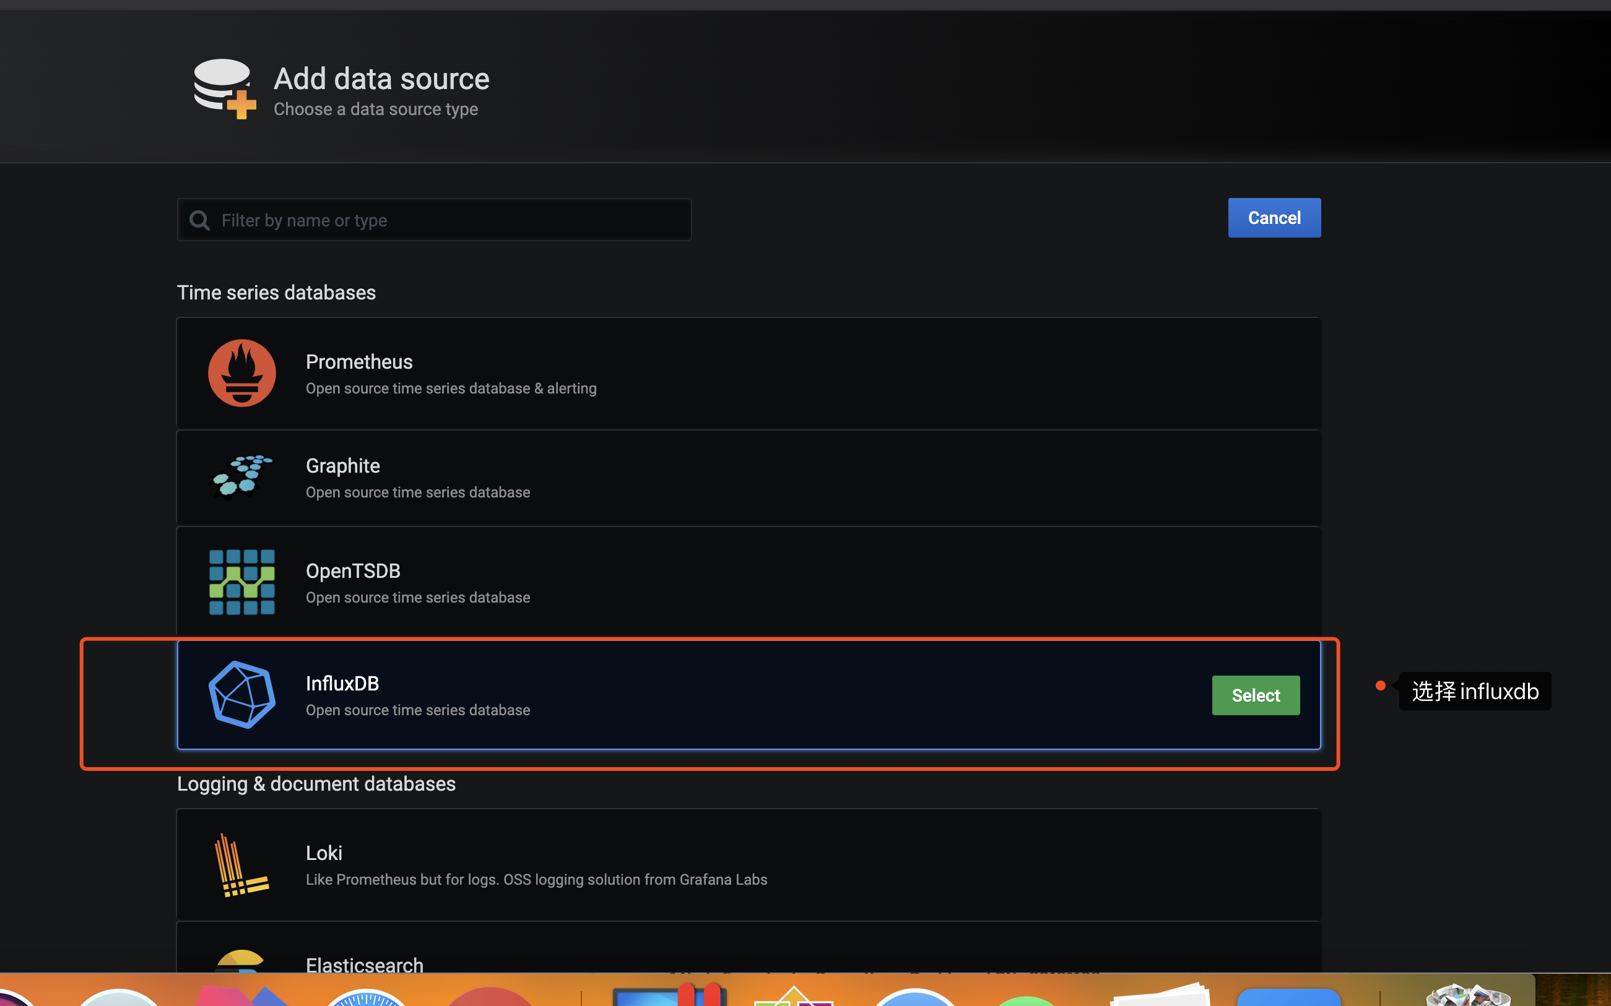Click the Loki logs icon

pyautogui.click(x=241, y=864)
